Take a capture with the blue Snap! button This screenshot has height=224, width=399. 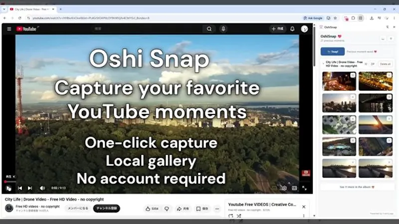coord(333,52)
